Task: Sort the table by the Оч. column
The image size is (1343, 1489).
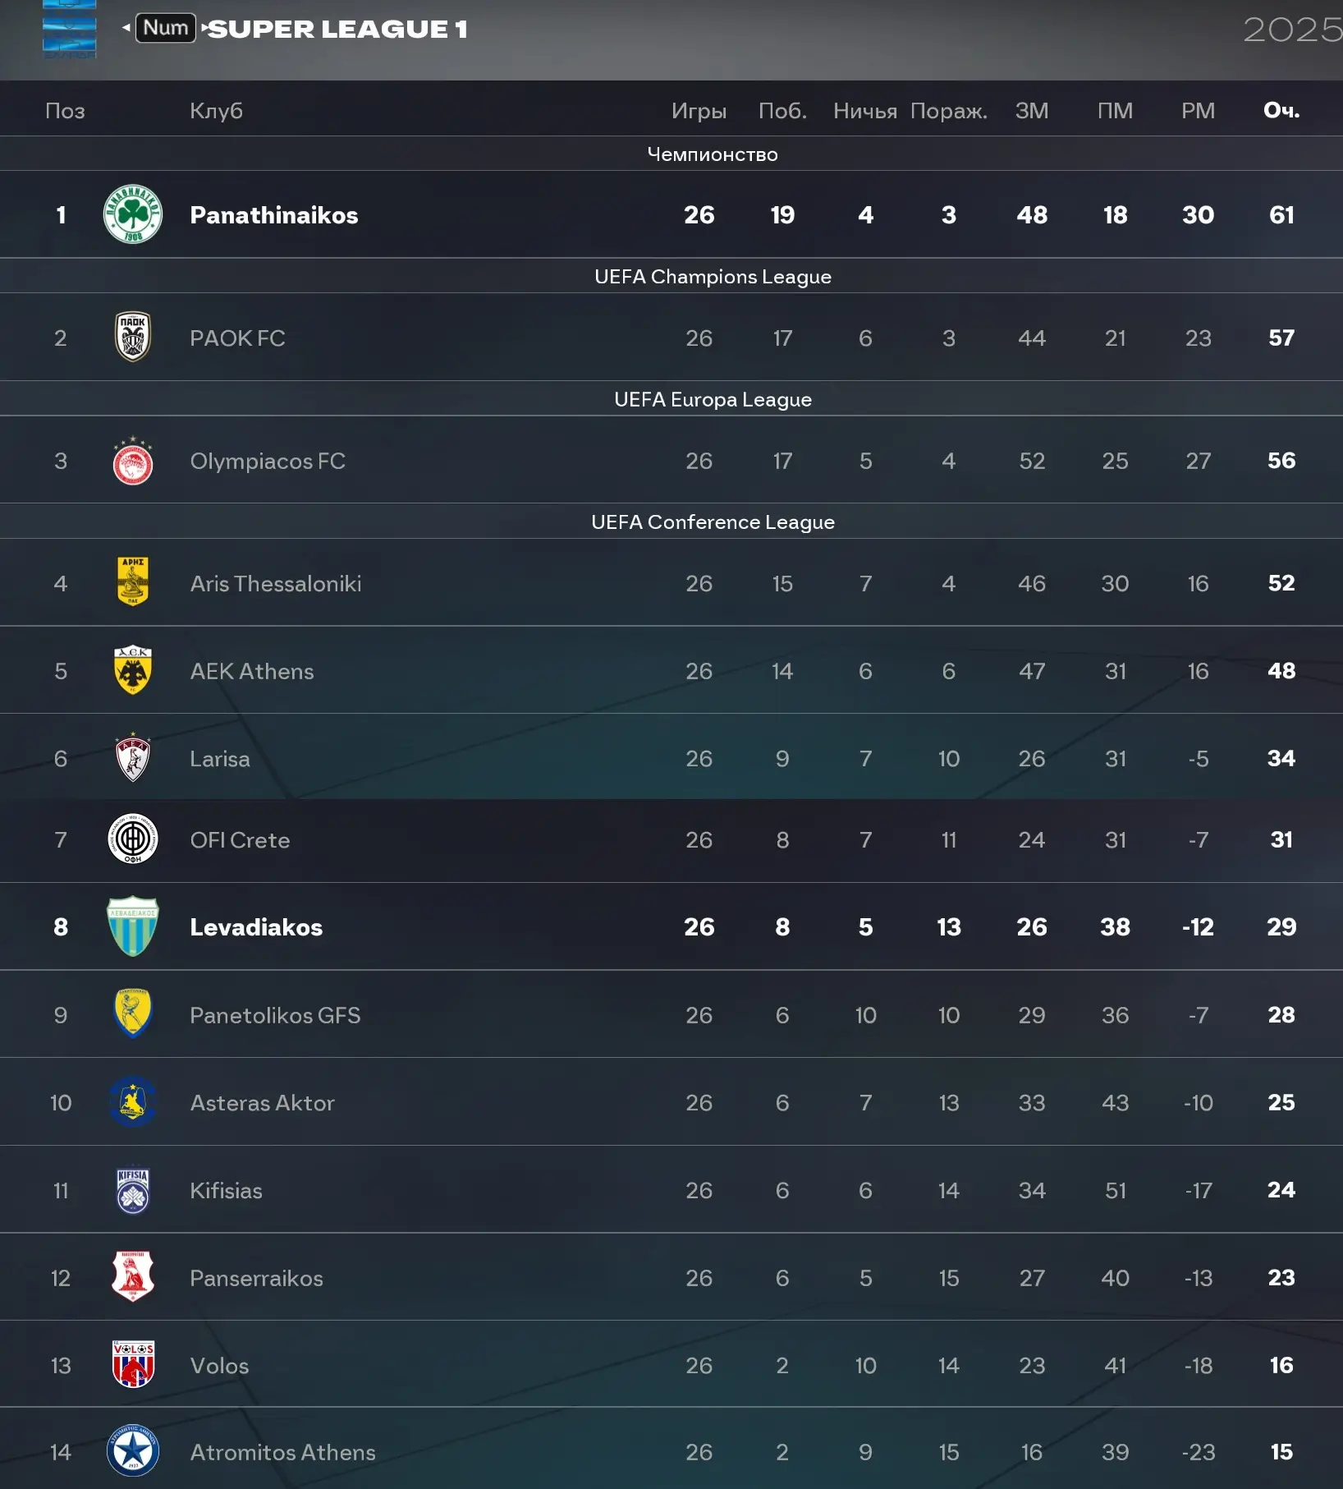Action: pyautogui.click(x=1281, y=111)
